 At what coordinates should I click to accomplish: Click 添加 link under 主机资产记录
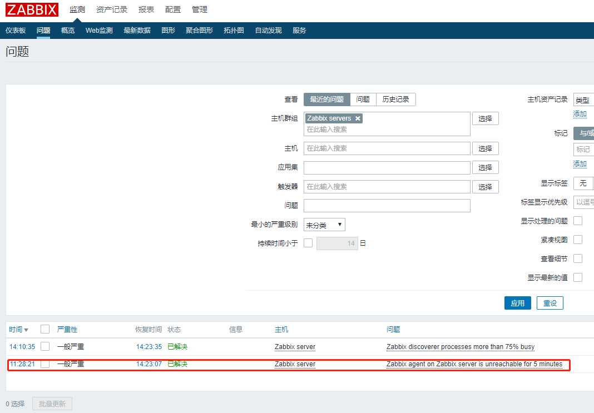pyautogui.click(x=580, y=114)
